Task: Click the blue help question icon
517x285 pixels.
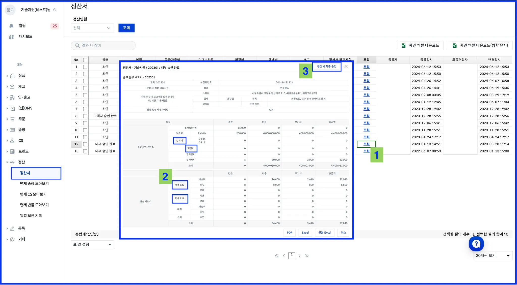Action: 476,244
